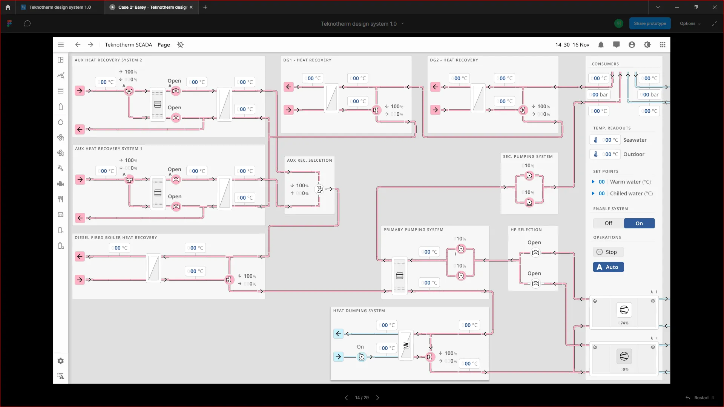Enable the system with the On toggle

pyautogui.click(x=639, y=223)
